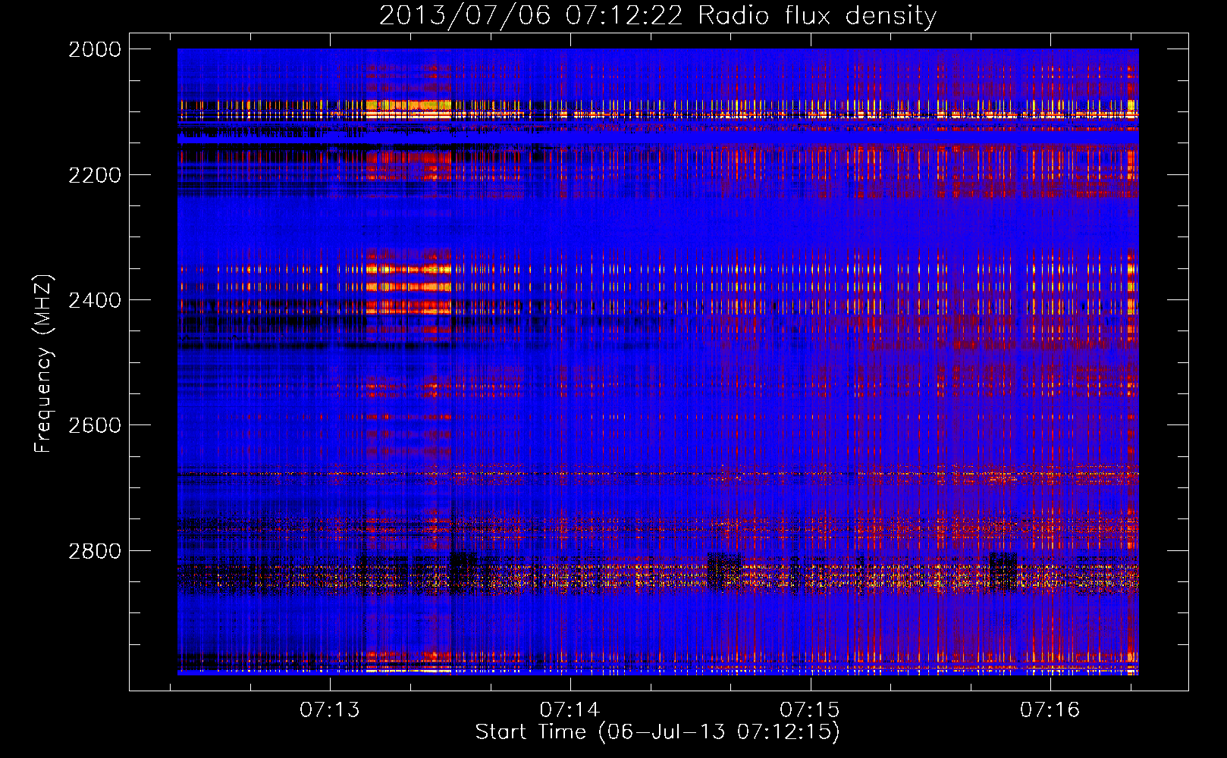This screenshot has width=1227, height=758.
Task: Select the 2200 frequency tick label
Action: point(95,175)
